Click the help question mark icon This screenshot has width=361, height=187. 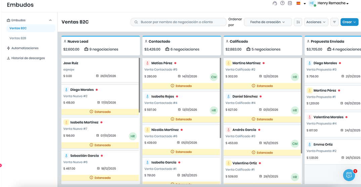(282, 3)
